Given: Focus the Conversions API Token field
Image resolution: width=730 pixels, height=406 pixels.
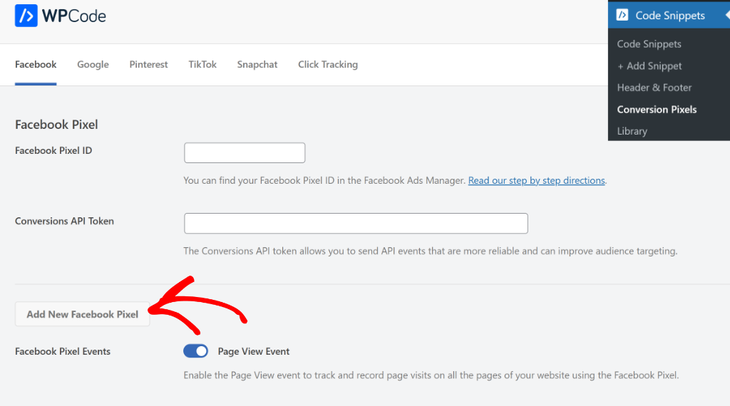Looking at the screenshot, I should click(356, 223).
